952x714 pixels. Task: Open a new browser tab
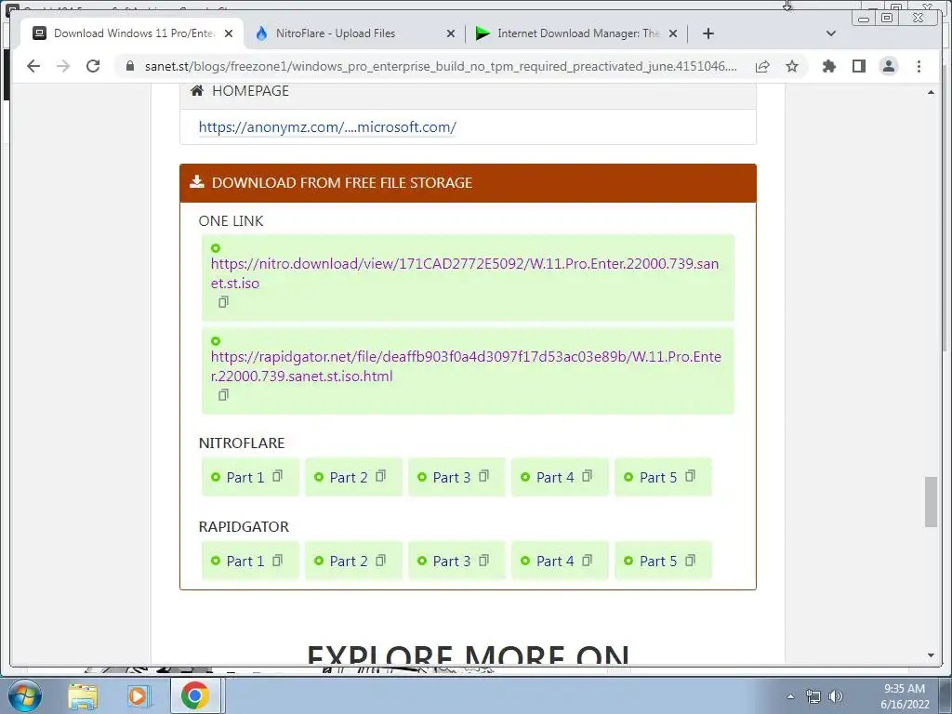click(707, 33)
